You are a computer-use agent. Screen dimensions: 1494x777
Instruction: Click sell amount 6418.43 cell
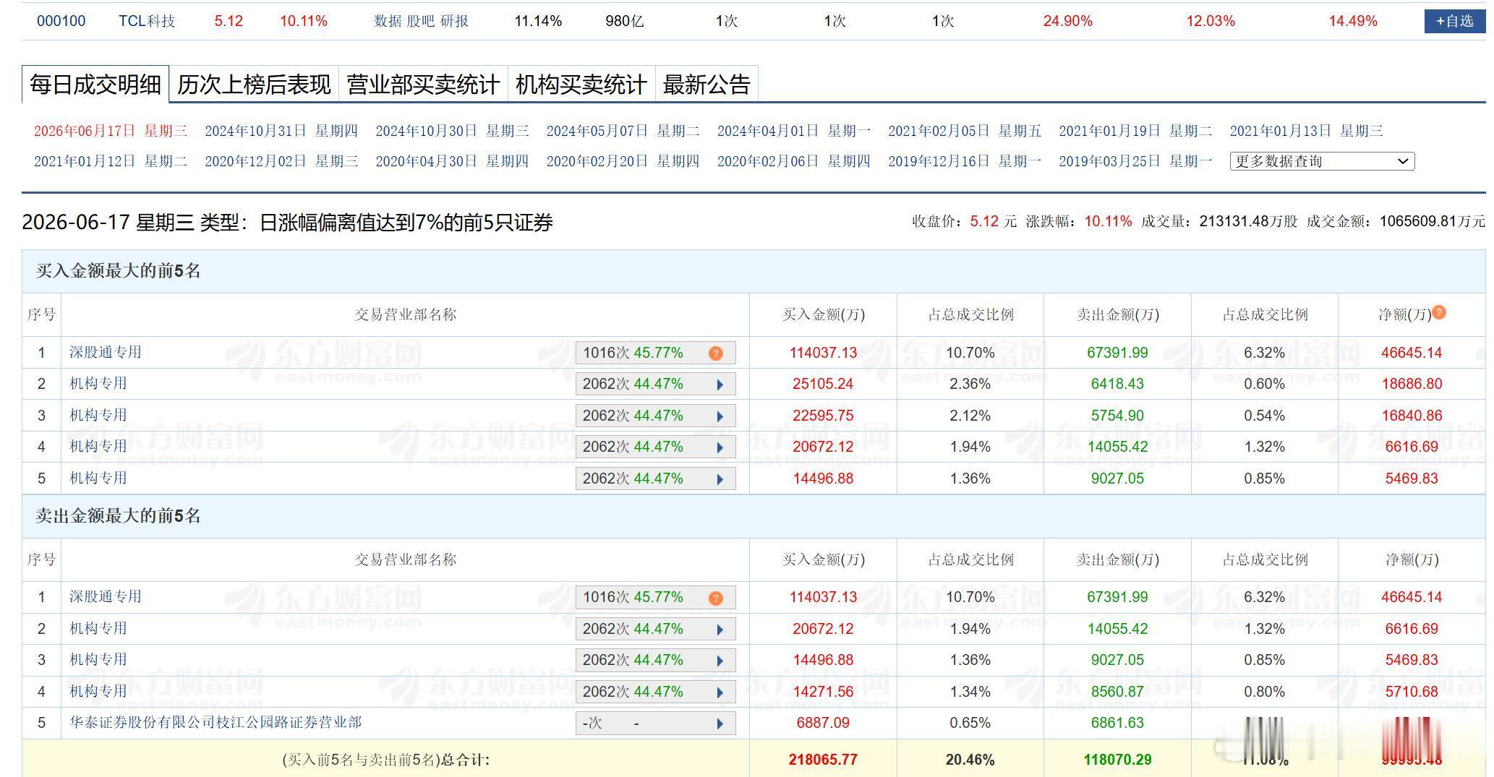point(1117,384)
